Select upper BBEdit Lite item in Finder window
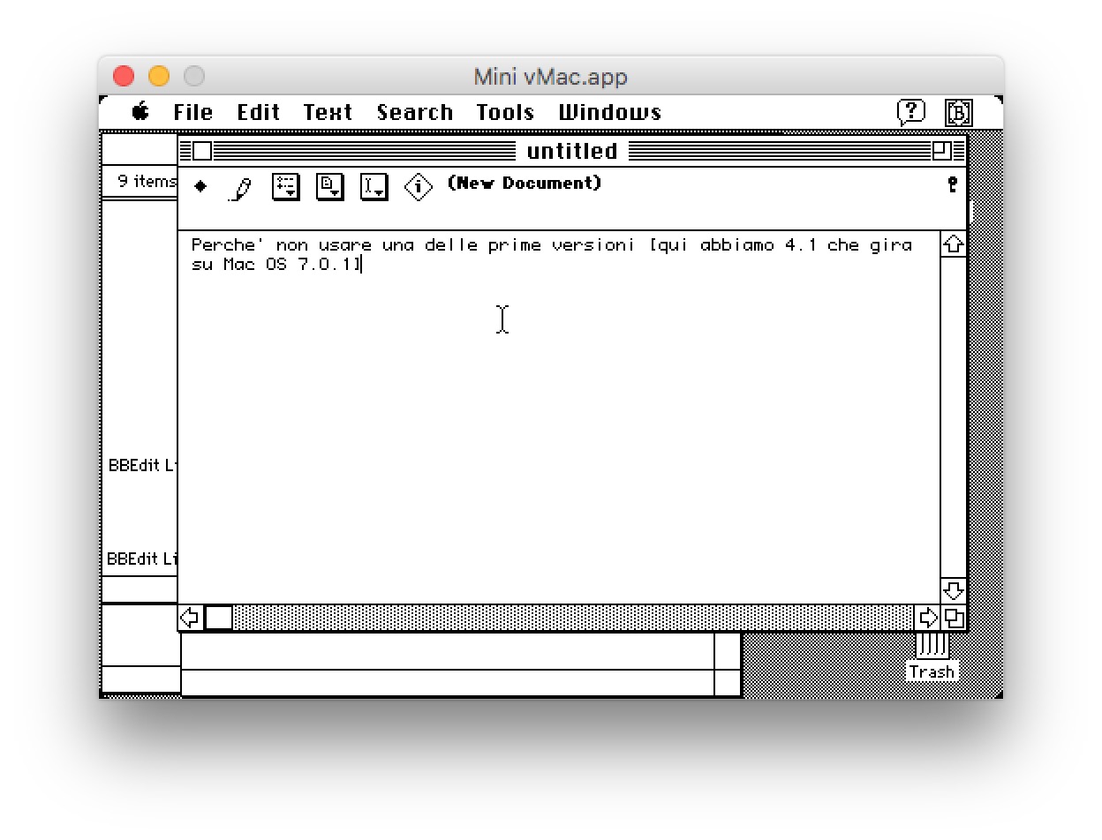Image resolution: width=1102 pixels, height=840 pixels. tap(143, 465)
